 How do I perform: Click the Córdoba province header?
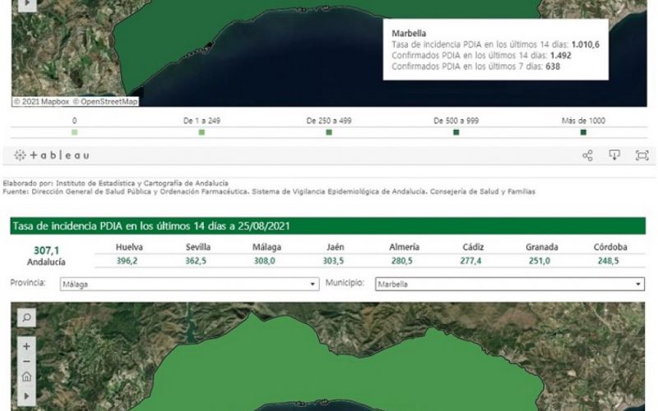pos(610,247)
